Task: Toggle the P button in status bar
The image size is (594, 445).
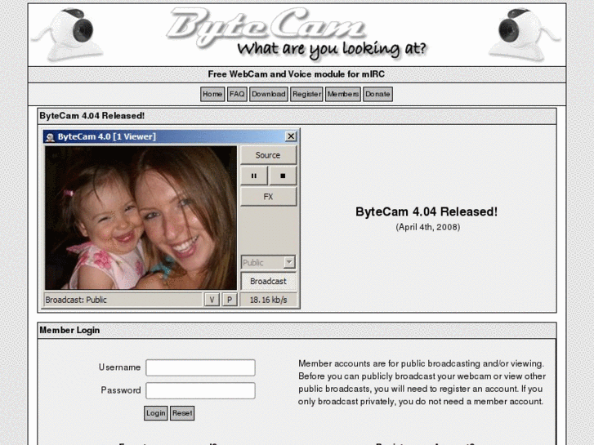Action: click(x=230, y=300)
